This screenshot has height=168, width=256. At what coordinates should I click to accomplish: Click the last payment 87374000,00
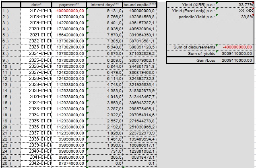pos(68,163)
